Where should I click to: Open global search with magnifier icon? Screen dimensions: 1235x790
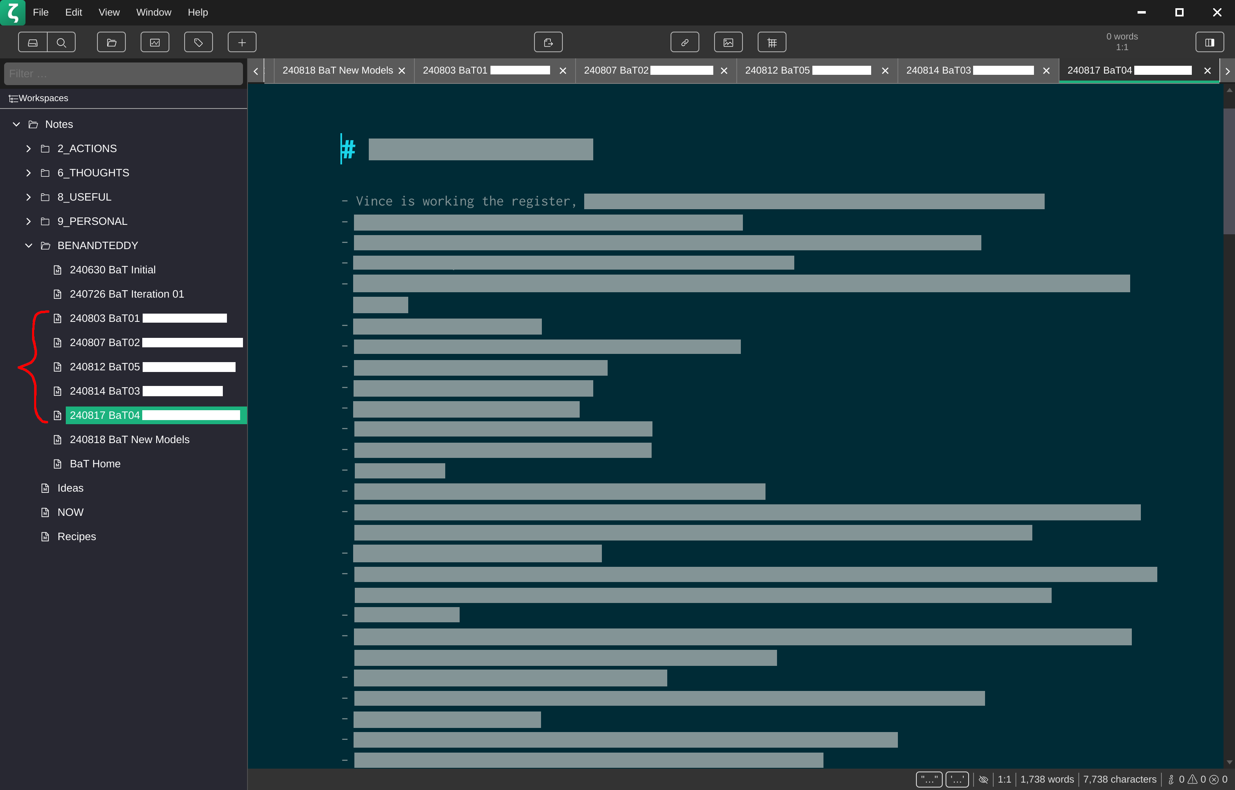[x=62, y=42]
